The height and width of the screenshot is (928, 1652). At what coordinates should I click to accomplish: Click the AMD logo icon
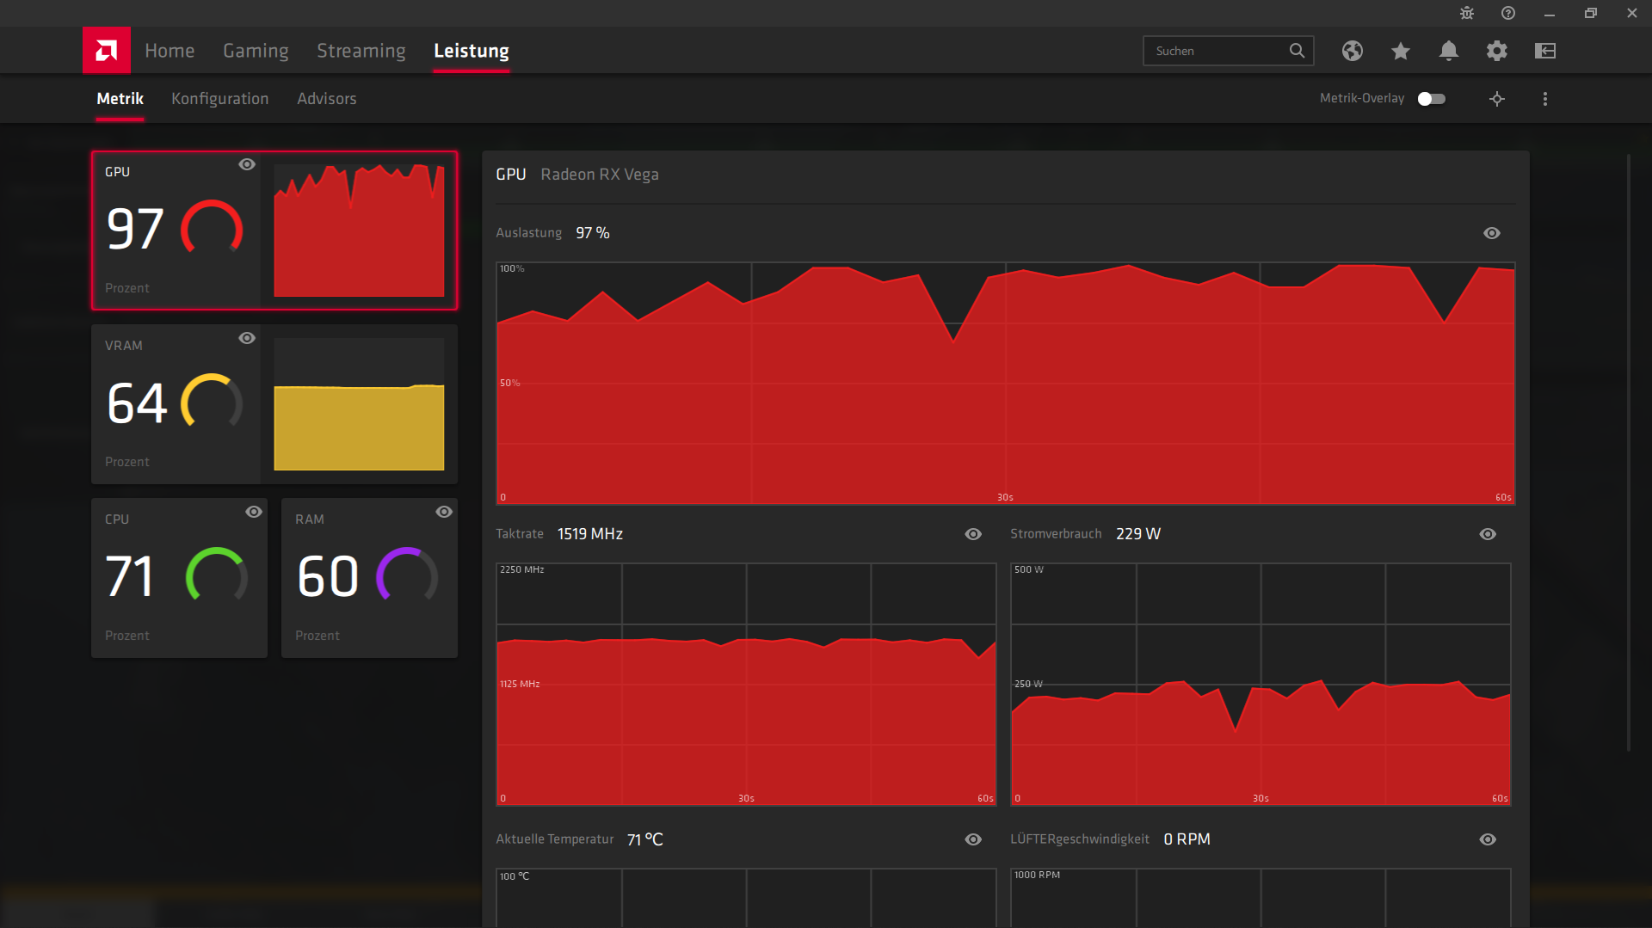coord(107,51)
